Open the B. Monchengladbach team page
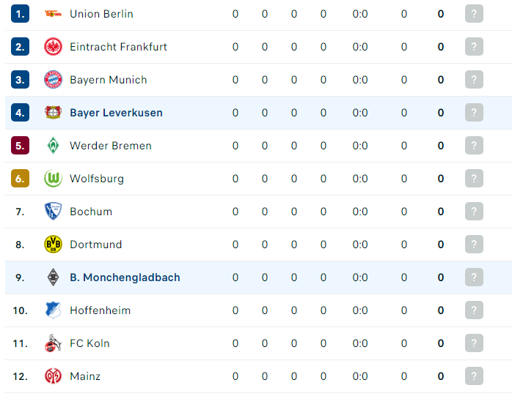This screenshot has width=512, height=399. coord(125,277)
